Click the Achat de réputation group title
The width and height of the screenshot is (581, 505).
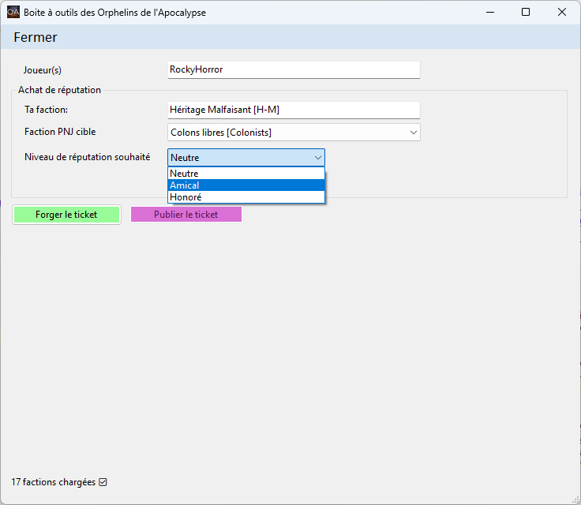point(59,90)
